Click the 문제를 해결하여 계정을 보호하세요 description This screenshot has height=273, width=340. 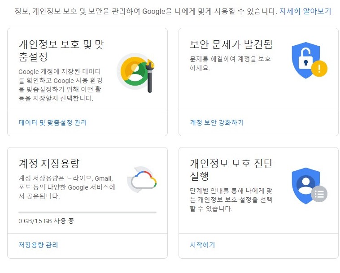pos(230,63)
